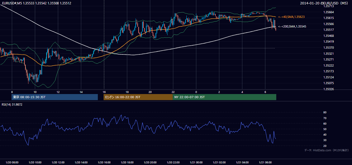Open the HistData.com data source credit
The width and height of the screenshot is (352, 165).
327,150
